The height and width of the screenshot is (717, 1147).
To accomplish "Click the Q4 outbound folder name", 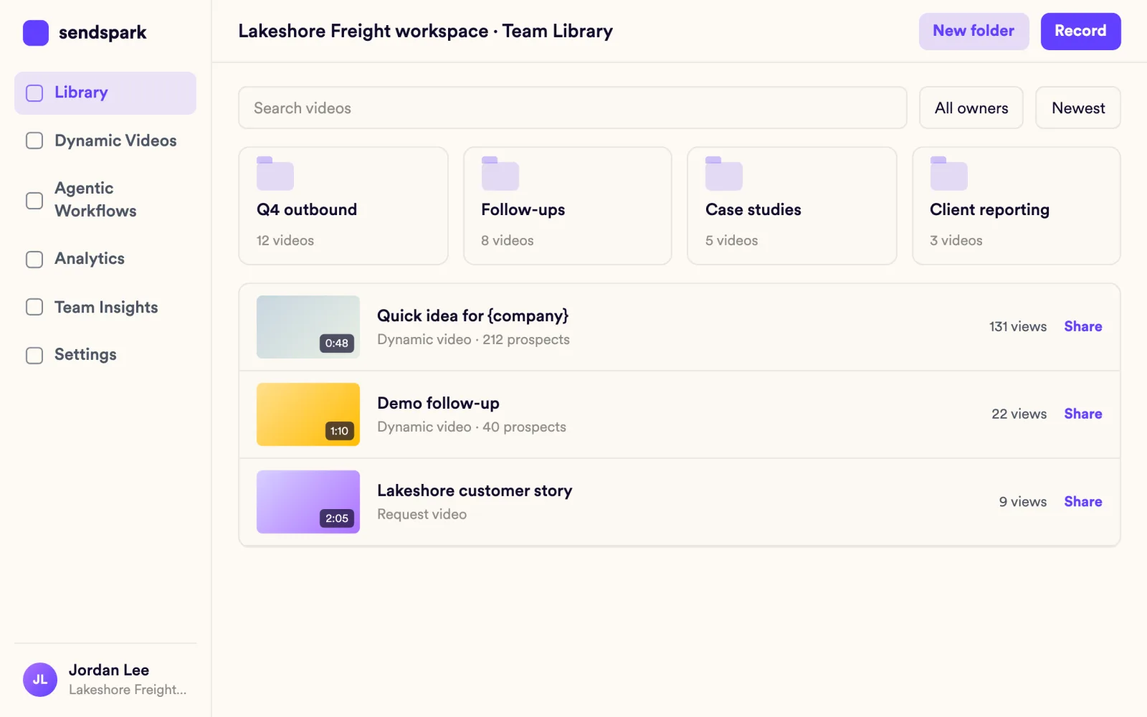I will coord(307,209).
